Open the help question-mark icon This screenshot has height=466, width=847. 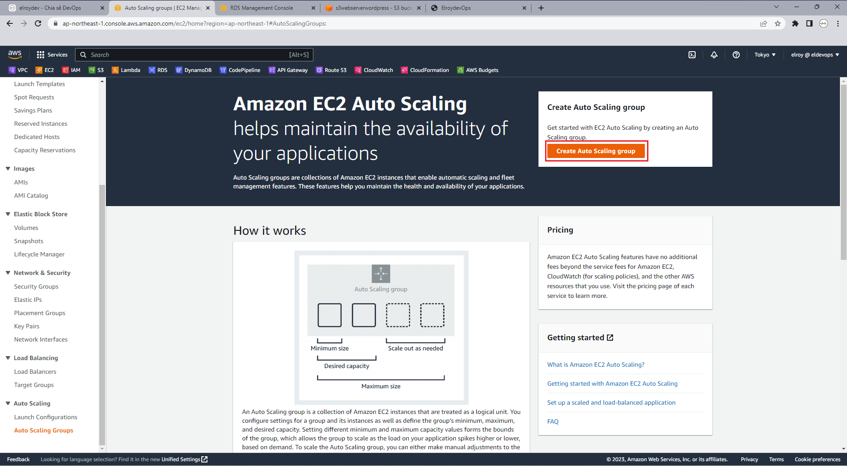coord(736,55)
